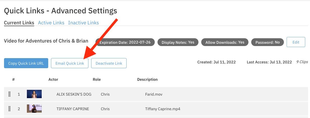The height and width of the screenshot is (118, 310).
Task: Click drag handle icon for row 1
Action: click(x=10, y=94)
